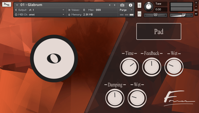Show instrument info with the i icon
The image size is (199, 113).
tap(131, 5)
